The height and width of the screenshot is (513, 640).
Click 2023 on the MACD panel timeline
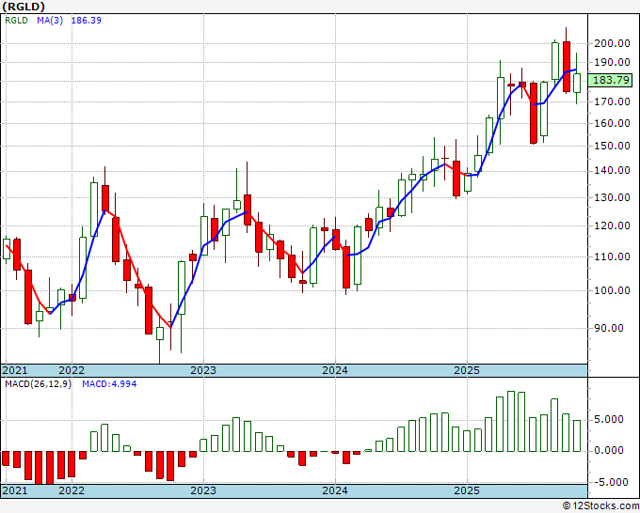point(203,490)
